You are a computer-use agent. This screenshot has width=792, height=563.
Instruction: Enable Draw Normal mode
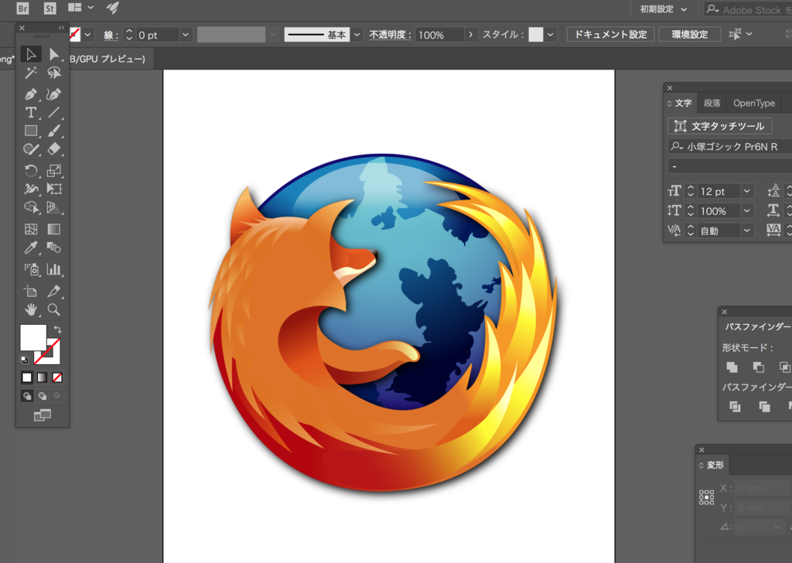27,396
